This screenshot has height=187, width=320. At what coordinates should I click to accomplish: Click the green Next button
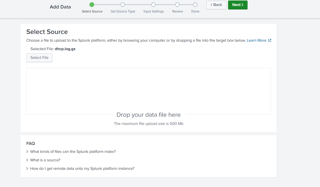pos(238,5)
